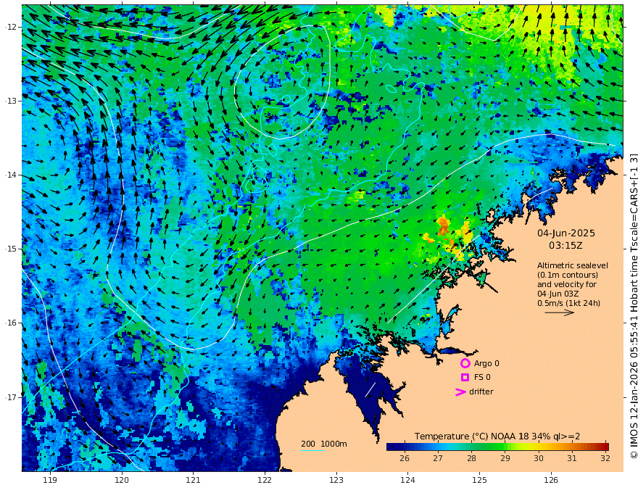Click the longitude axis label 121

click(x=194, y=480)
